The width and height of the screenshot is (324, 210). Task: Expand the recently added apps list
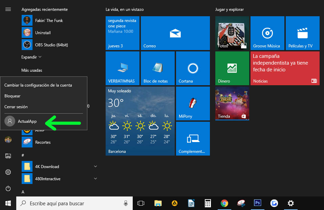[x=31, y=57]
